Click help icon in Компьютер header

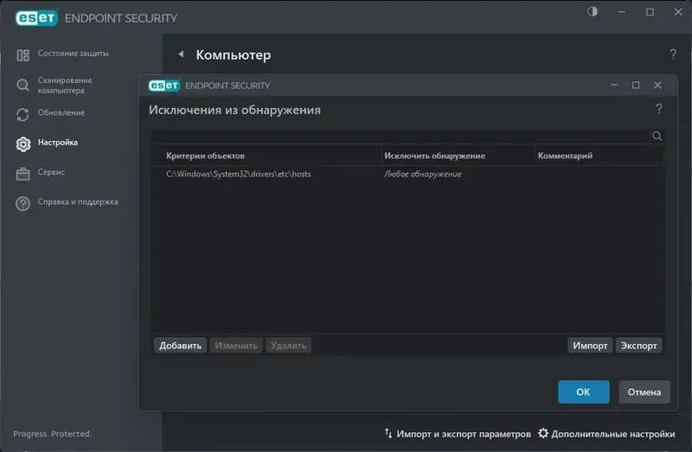coord(673,54)
